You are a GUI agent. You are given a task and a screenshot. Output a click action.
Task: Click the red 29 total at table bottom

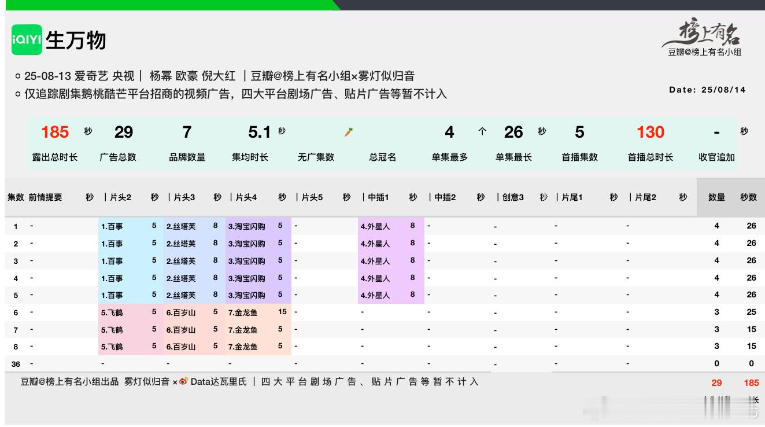tap(717, 383)
